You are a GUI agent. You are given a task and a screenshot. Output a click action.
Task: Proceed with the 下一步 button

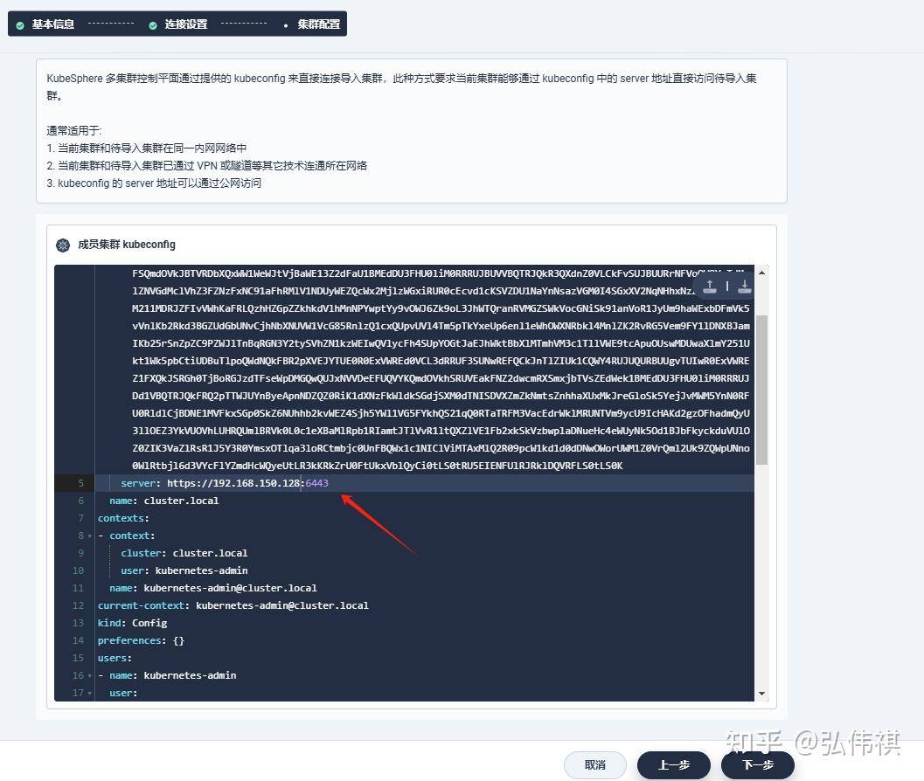pyautogui.click(x=758, y=765)
